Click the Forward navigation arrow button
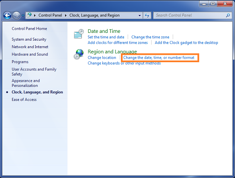Viewport: 235px width, 178px height. point(16,16)
